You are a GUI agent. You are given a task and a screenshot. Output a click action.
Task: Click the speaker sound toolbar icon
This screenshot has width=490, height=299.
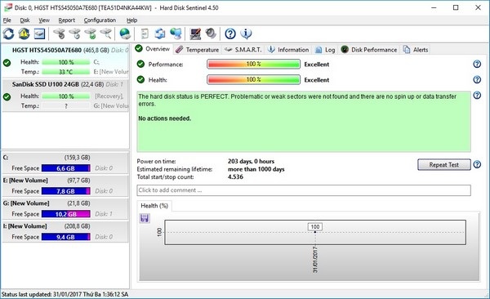pos(211,33)
